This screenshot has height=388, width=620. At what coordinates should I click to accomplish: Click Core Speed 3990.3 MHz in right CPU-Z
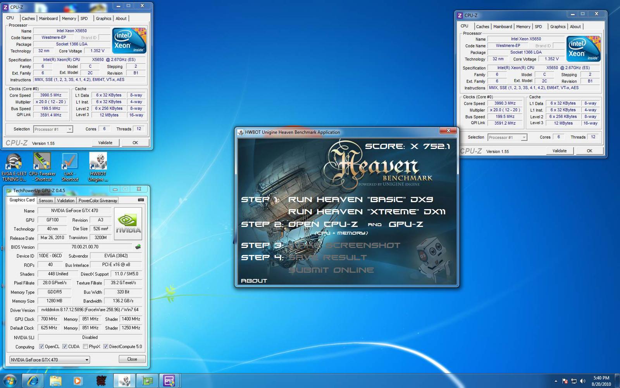pyautogui.click(x=505, y=103)
